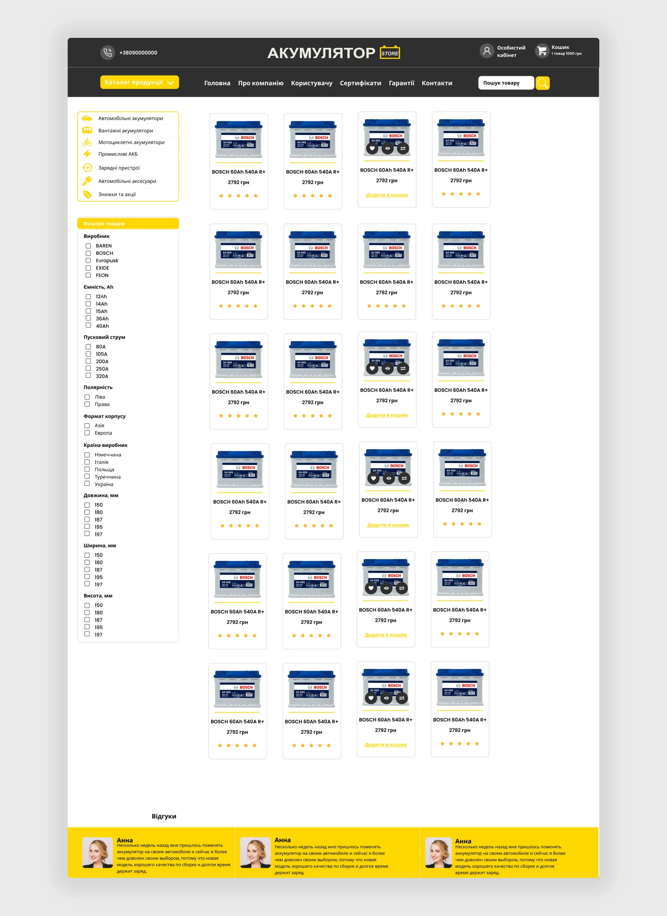This screenshot has height=916, width=667.
Task: Click the Зарядні пристрої lightning icon
Action: pyautogui.click(x=87, y=167)
